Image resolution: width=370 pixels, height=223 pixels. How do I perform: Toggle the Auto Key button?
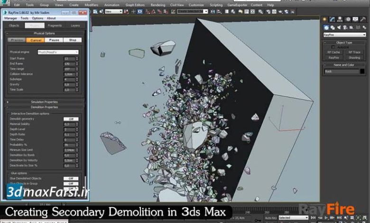tap(271, 218)
